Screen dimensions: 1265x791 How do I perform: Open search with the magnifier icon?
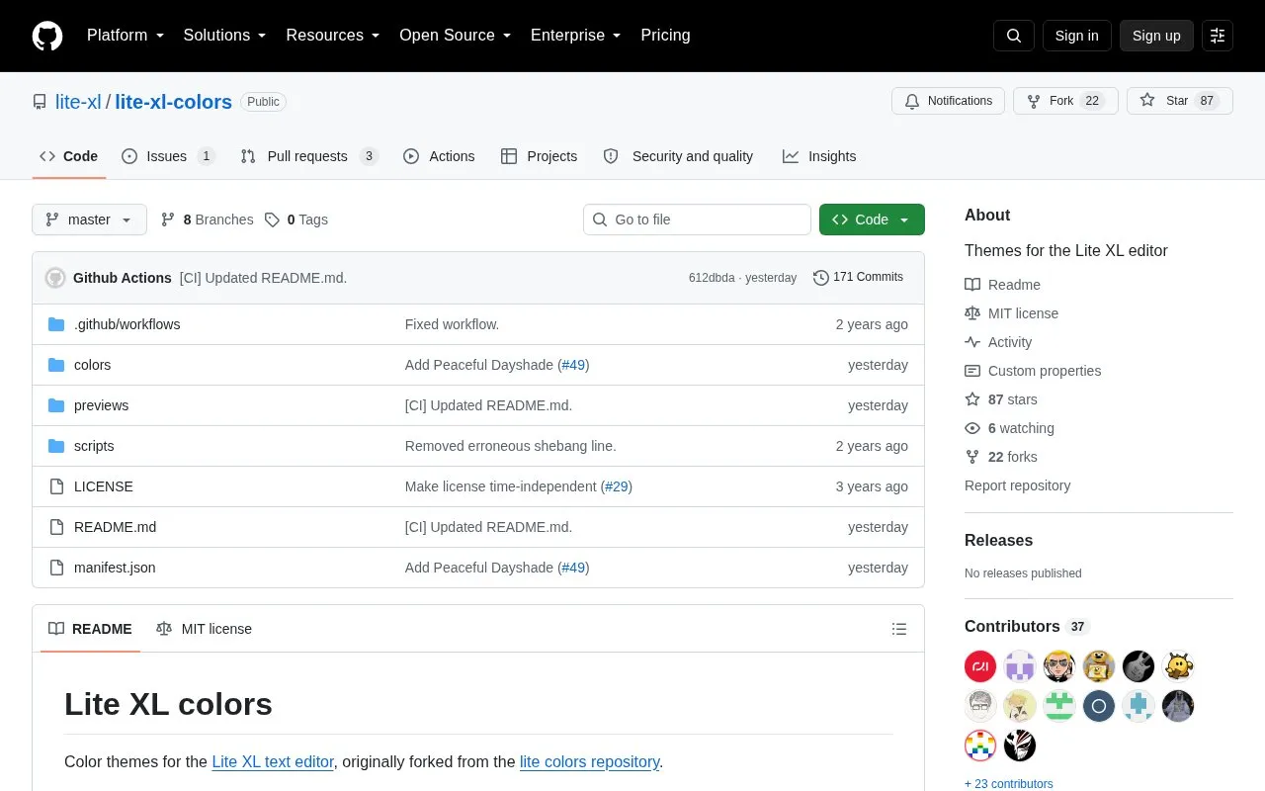[1014, 36]
